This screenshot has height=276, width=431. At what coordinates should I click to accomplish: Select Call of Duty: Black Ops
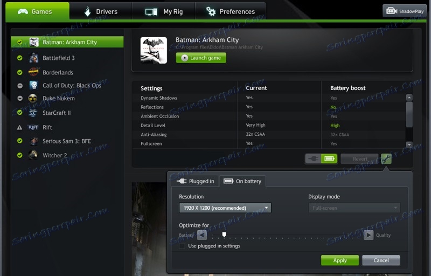(x=67, y=86)
